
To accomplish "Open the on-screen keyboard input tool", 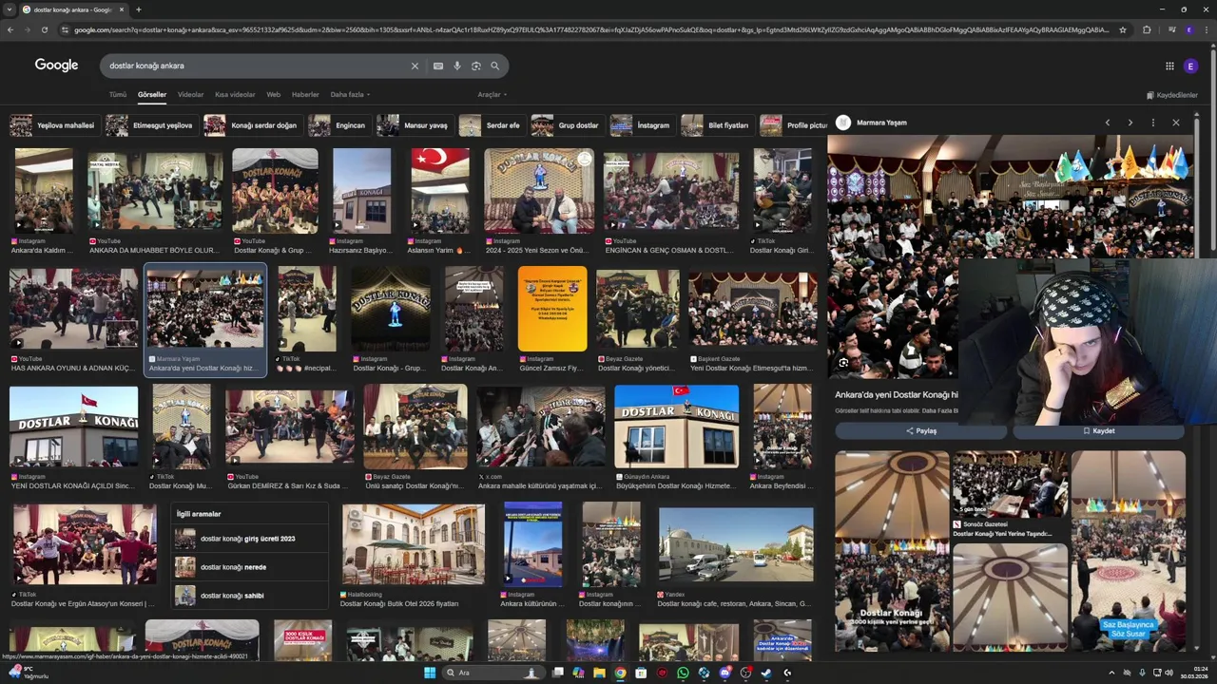I will point(437,66).
